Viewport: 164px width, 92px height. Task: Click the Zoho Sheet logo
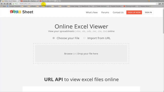coord(22,12)
